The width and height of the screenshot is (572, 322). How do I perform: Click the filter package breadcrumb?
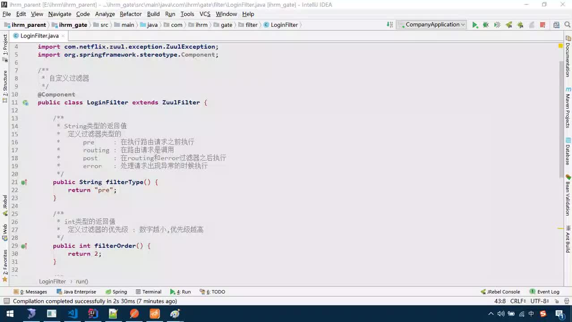pyautogui.click(x=248, y=25)
